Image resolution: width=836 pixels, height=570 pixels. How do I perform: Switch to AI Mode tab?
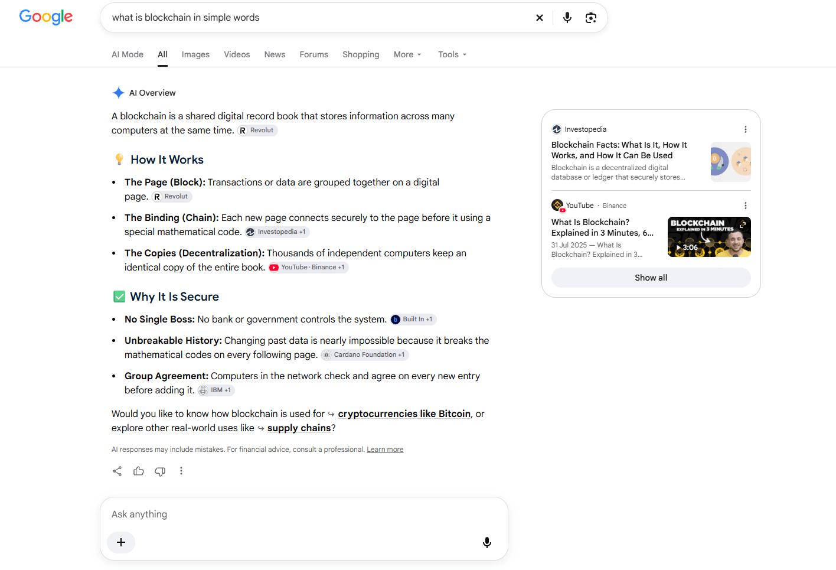(128, 54)
